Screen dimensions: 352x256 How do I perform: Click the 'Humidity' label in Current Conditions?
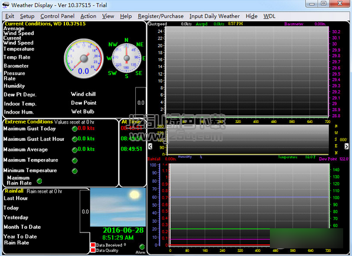14,86
